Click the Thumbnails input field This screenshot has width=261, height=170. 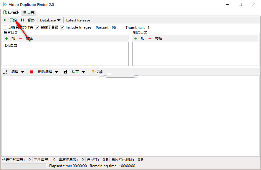(x=152, y=27)
